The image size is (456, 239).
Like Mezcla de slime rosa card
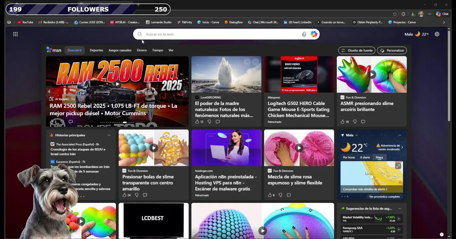(269, 195)
